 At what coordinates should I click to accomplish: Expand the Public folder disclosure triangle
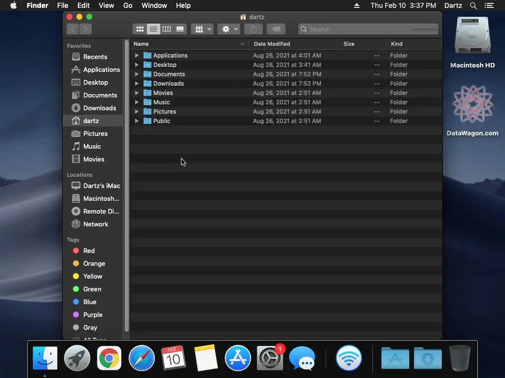coord(137,121)
